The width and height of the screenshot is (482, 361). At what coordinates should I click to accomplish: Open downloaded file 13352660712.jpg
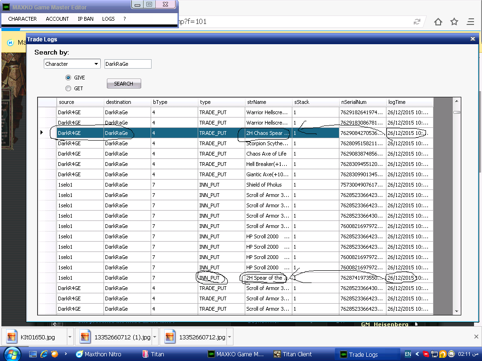coord(193,337)
